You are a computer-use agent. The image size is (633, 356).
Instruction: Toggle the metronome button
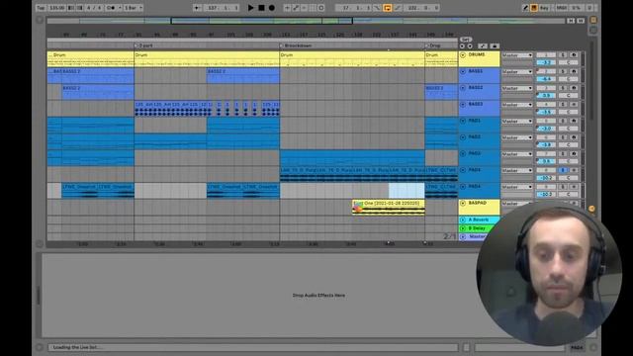pyautogui.click(x=112, y=8)
